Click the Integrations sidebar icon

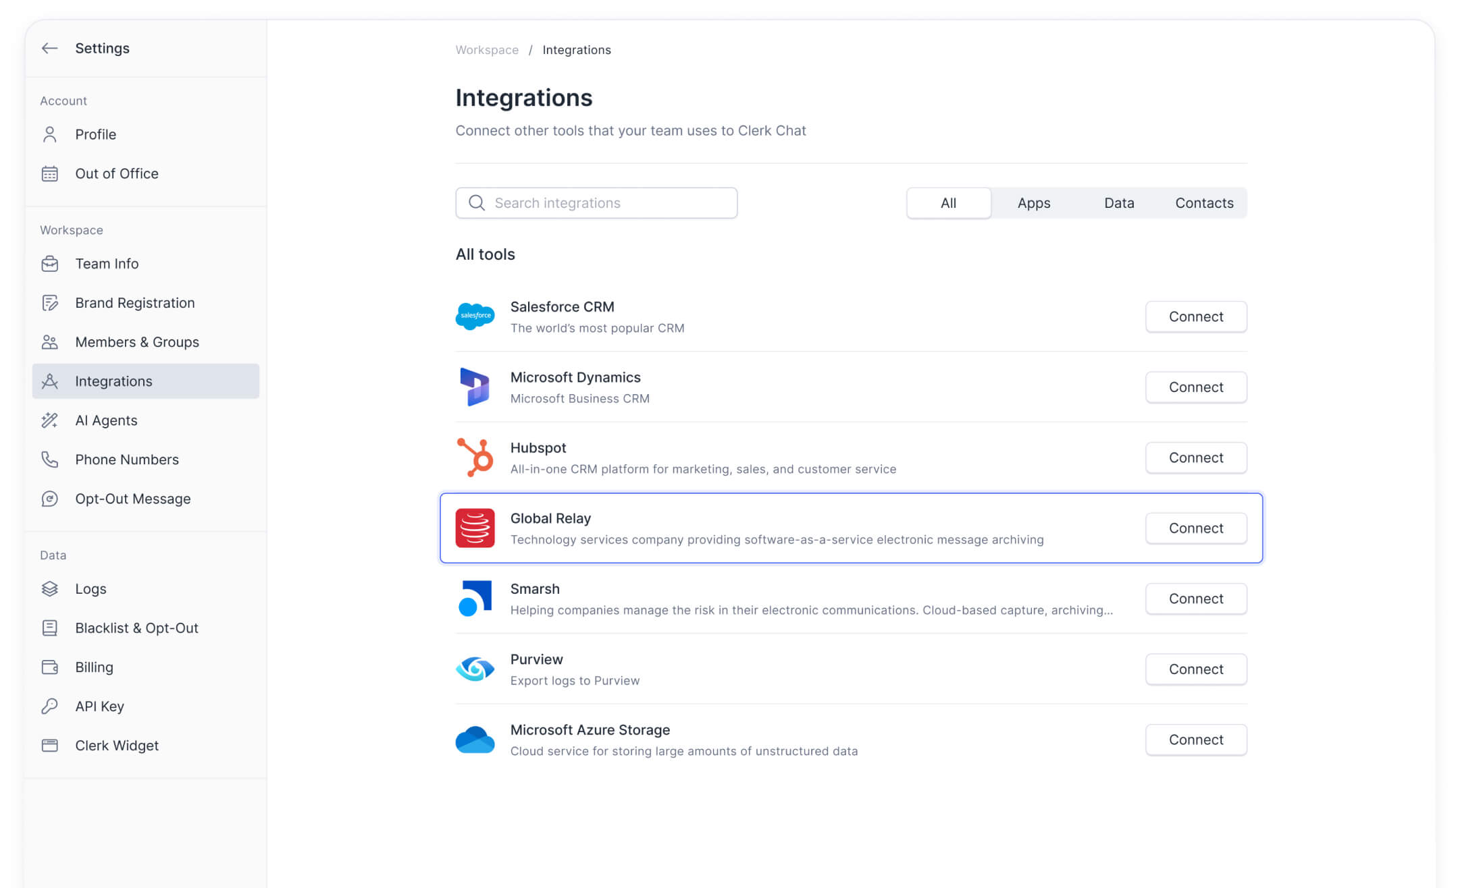(x=49, y=381)
